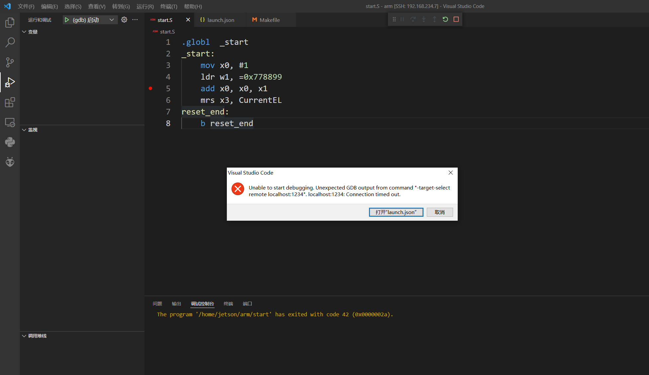Viewport: 649px width, 375px height.
Task: Open the Source Control view icon
Action: click(10, 62)
